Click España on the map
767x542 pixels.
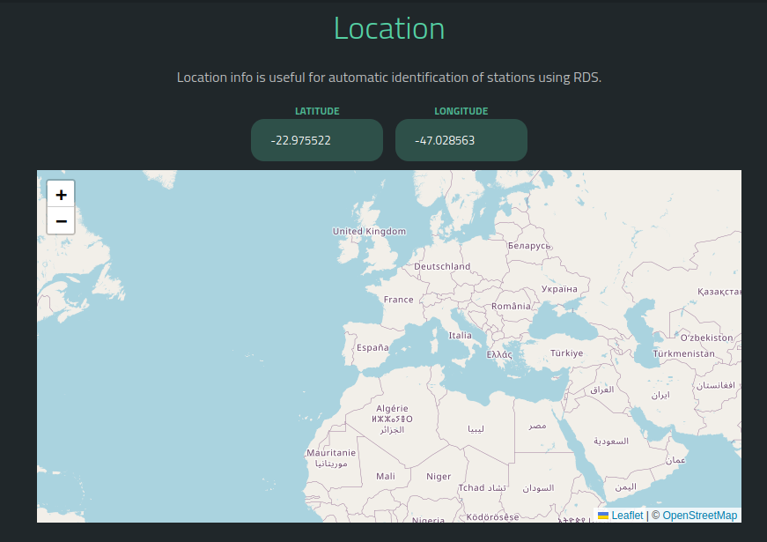372,348
